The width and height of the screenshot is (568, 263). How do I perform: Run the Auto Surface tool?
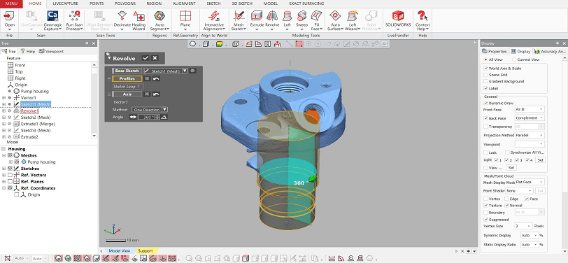point(335,20)
